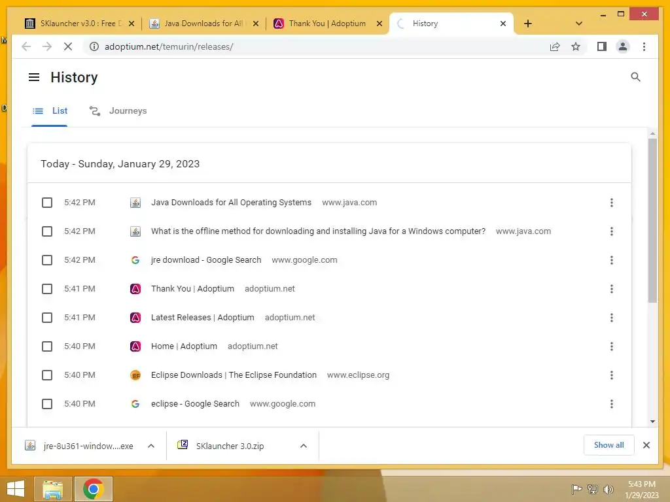Check the jre download Google Search entry
670x502 pixels.
pyautogui.click(x=47, y=260)
